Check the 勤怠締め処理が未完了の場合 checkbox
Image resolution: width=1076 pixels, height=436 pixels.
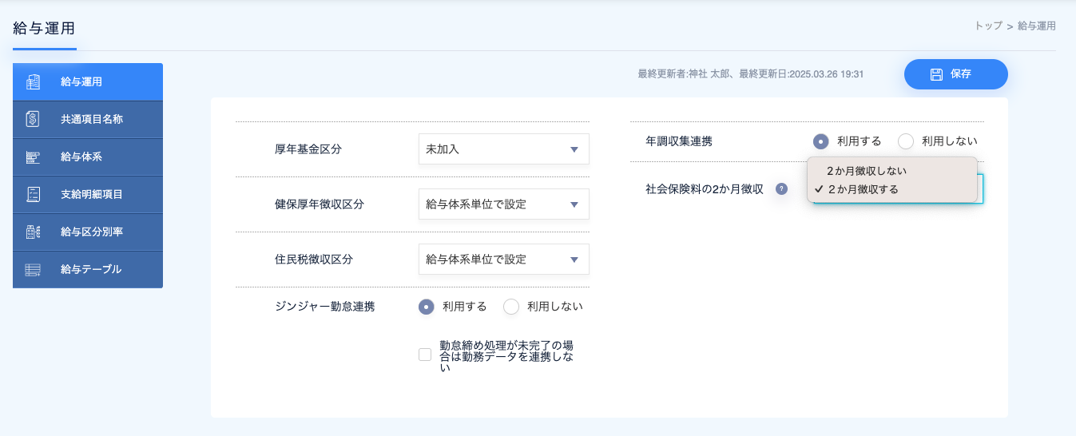(425, 355)
